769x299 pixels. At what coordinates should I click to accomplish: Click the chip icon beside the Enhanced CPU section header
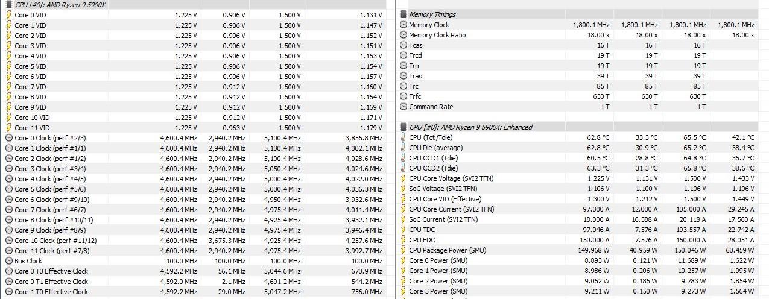403,127
